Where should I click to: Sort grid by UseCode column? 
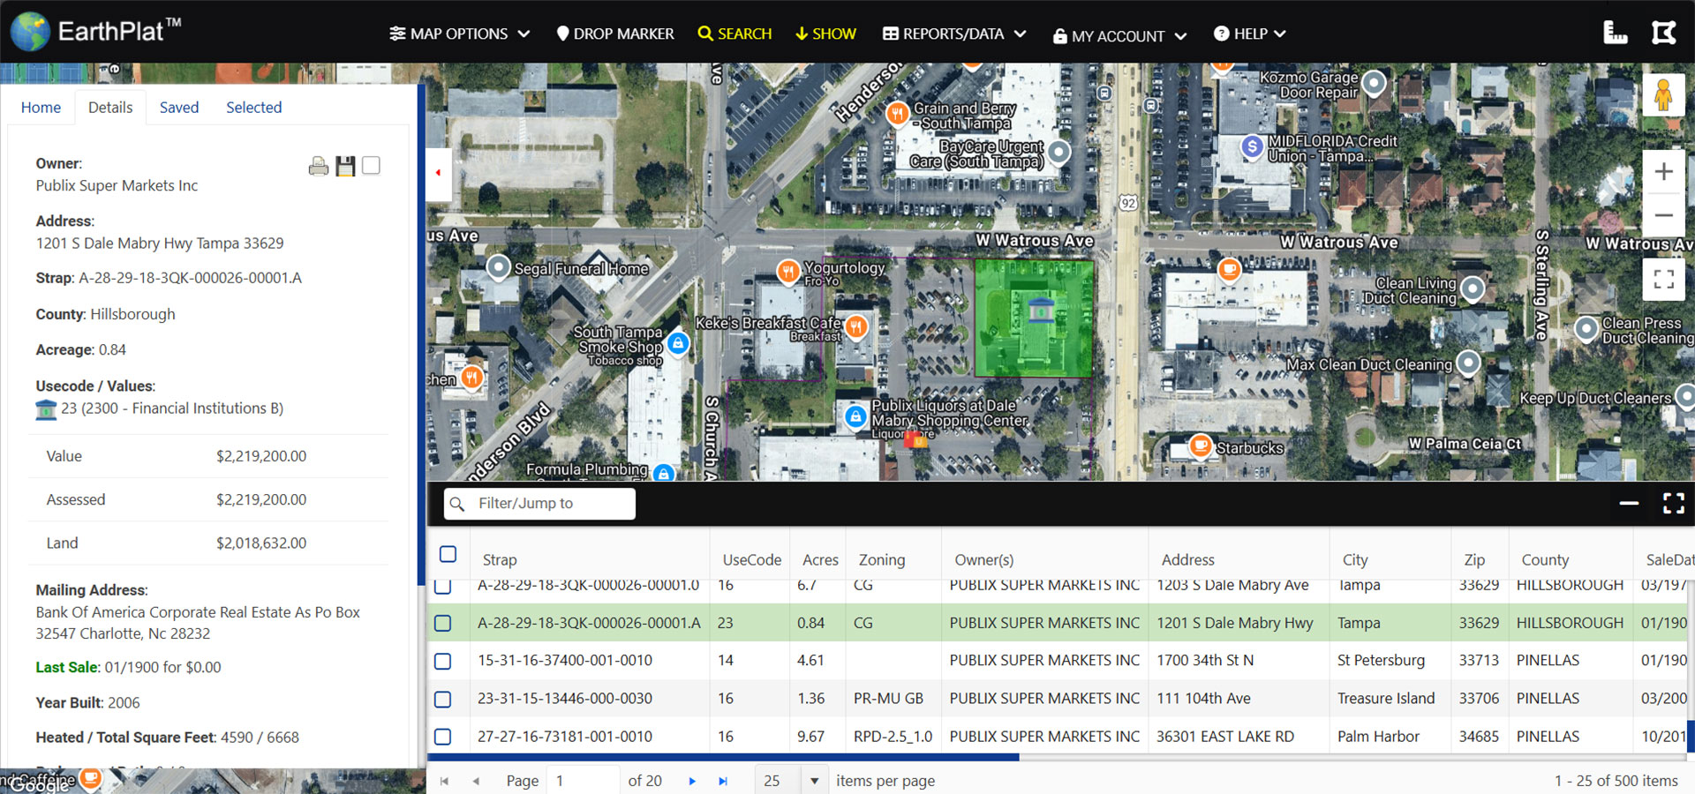(x=751, y=559)
